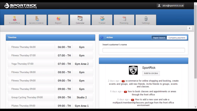Screen dimensions: 197x111
Task: Open the How to add a new user post
Action: point(143,102)
